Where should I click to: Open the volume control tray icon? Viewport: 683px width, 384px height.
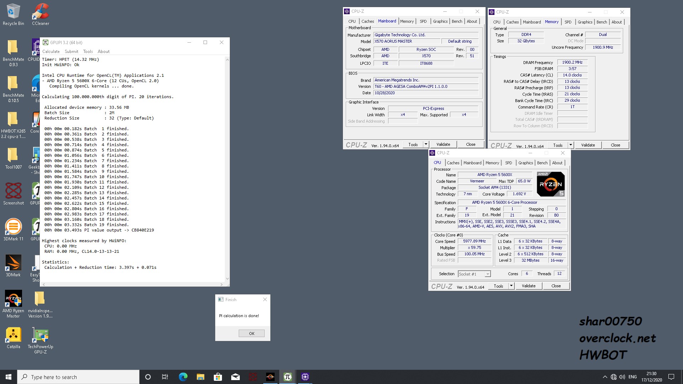(622, 377)
